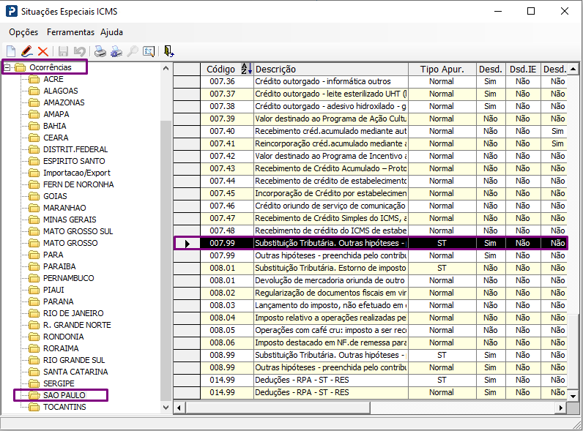This screenshot has width=583, height=431.
Task: Open the Ferramentas menu
Action: point(70,32)
